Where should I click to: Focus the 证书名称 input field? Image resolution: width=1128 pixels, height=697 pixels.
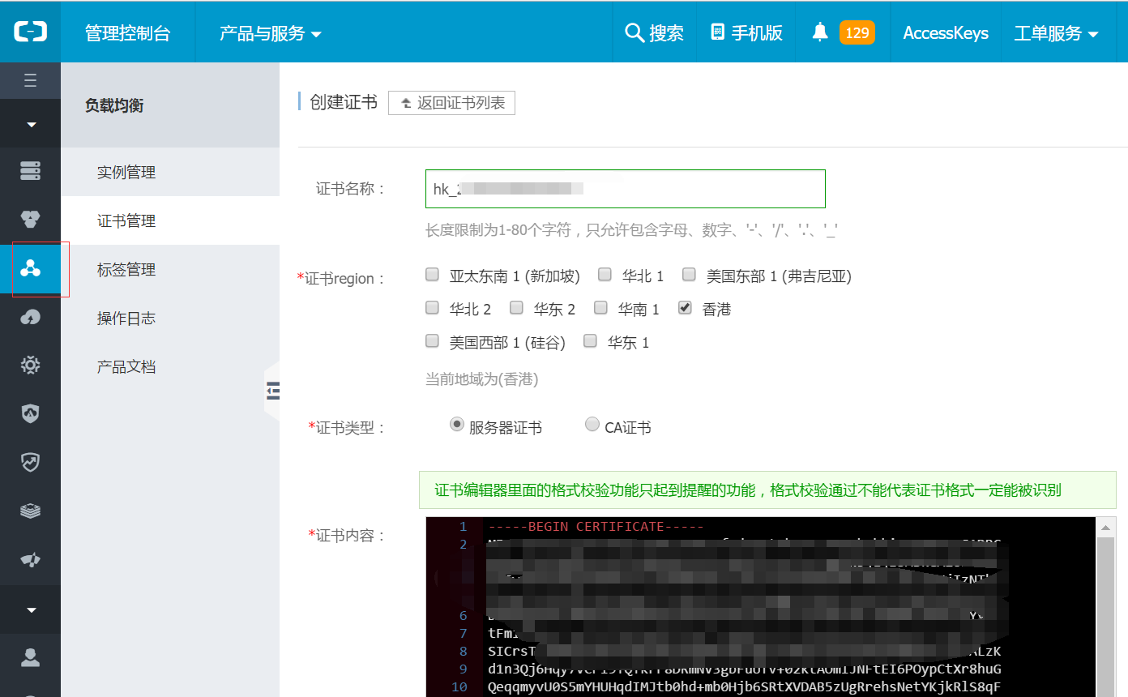tap(626, 189)
